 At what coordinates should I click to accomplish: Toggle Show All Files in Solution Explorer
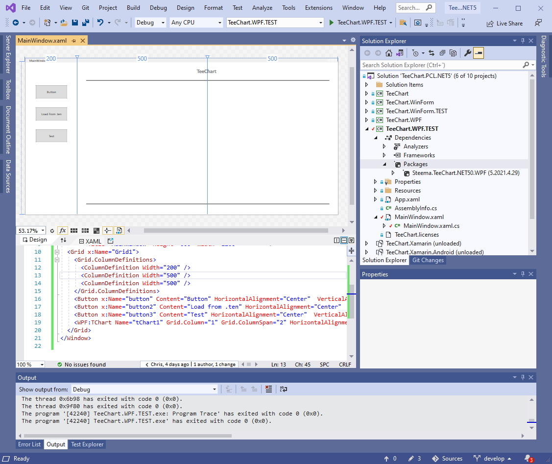click(453, 53)
